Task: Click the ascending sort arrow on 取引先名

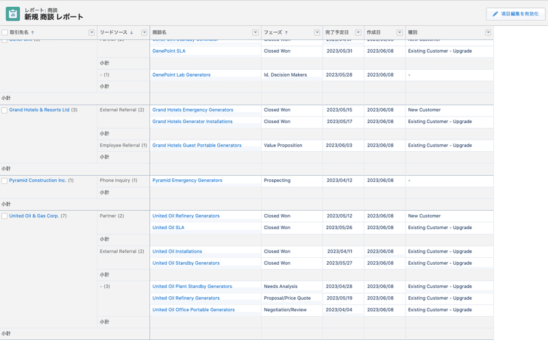Action: [x=32, y=32]
